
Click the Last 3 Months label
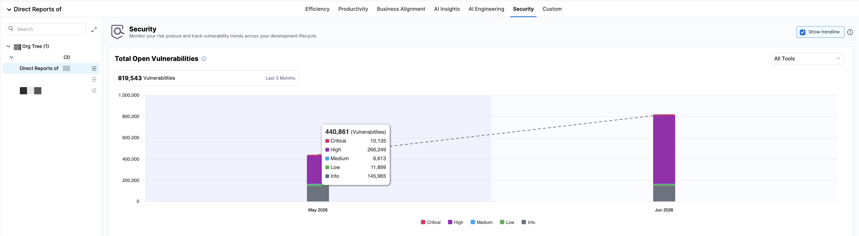coord(280,78)
